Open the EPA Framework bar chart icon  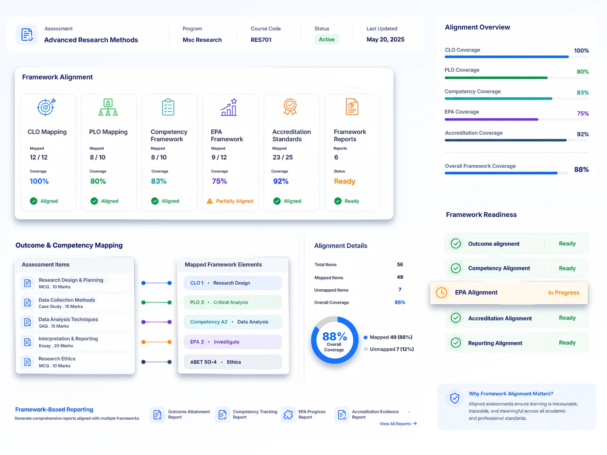point(229,107)
